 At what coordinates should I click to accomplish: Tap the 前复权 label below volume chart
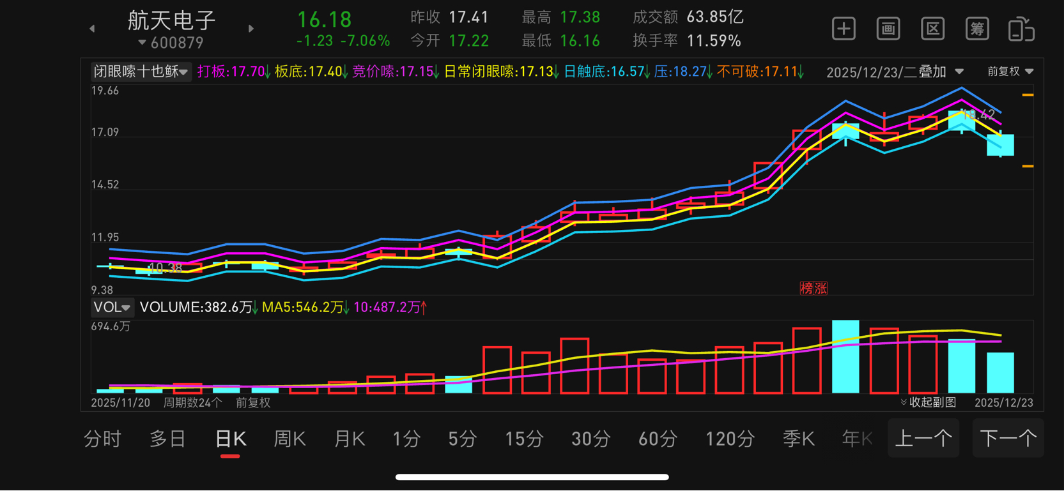tap(253, 403)
